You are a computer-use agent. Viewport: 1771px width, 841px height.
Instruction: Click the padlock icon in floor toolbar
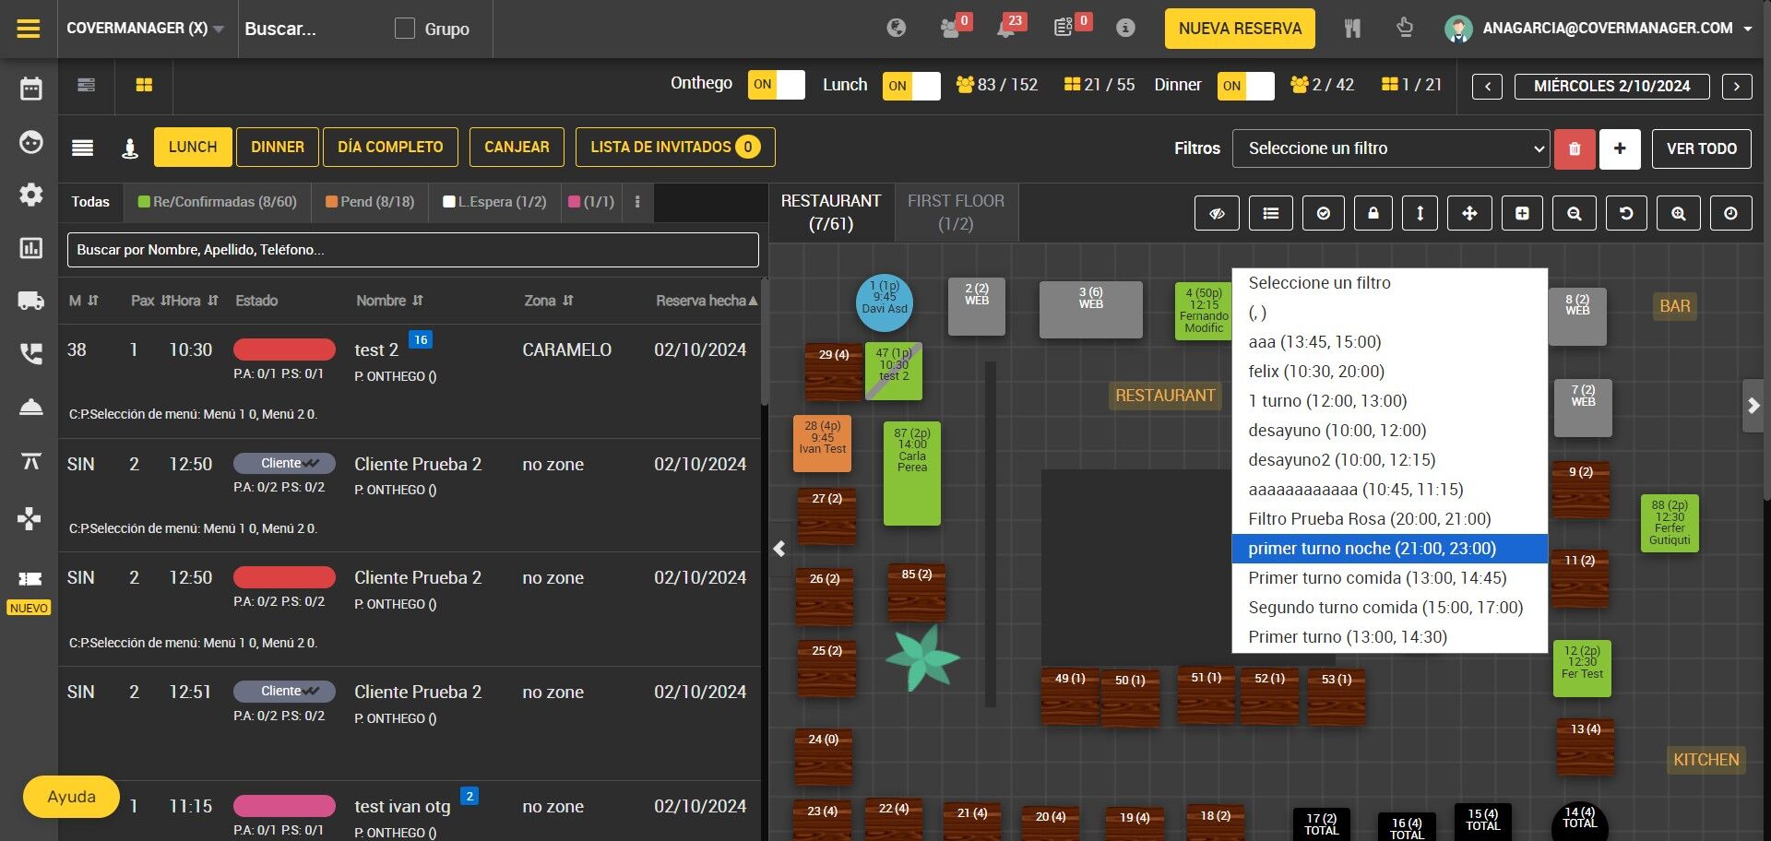click(x=1373, y=213)
